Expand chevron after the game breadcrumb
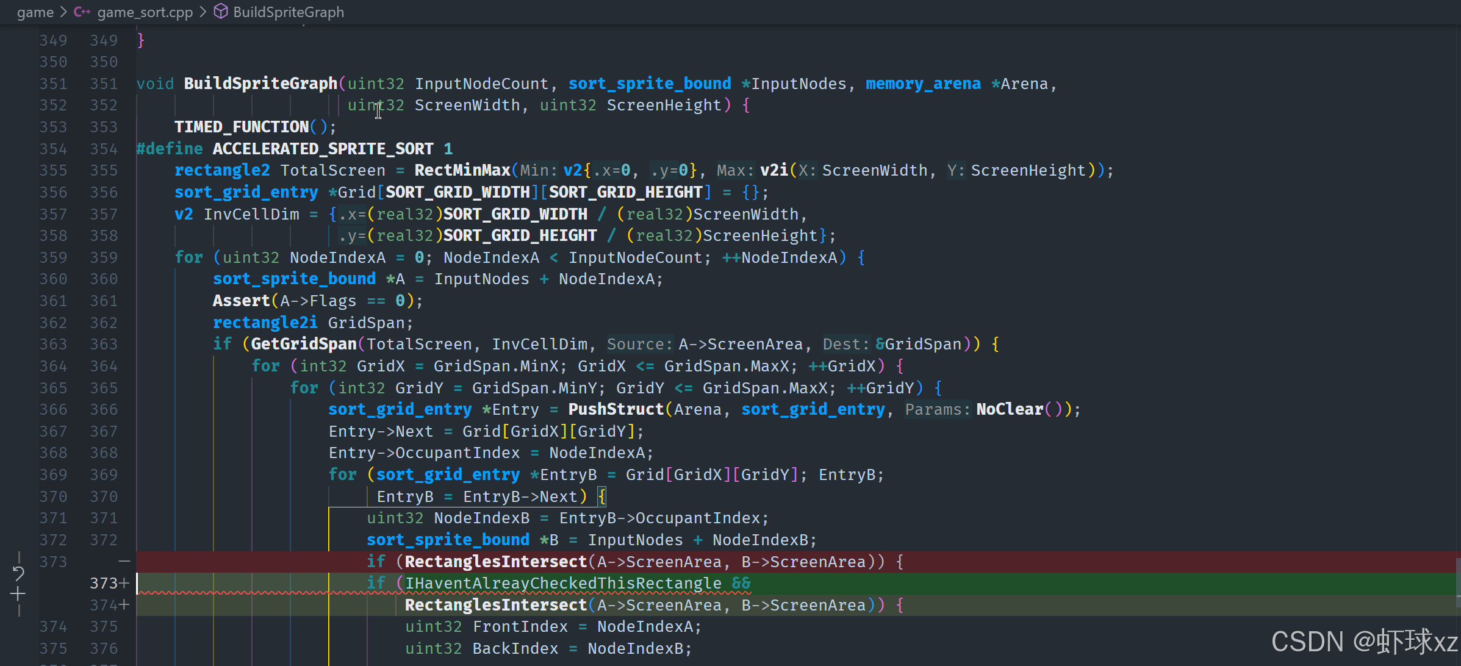The image size is (1461, 666). pyautogui.click(x=63, y=12)
